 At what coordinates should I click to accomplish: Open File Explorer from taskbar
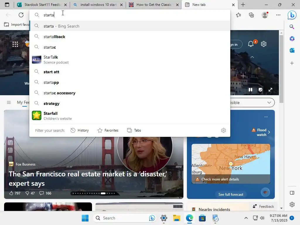(177, 218)
